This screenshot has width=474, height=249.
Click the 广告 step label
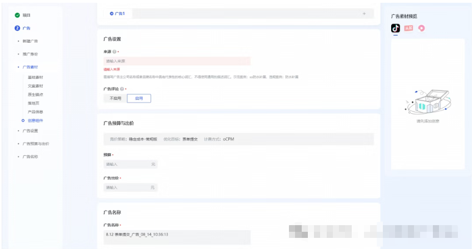pyautogui.click(x=27, y=28)
